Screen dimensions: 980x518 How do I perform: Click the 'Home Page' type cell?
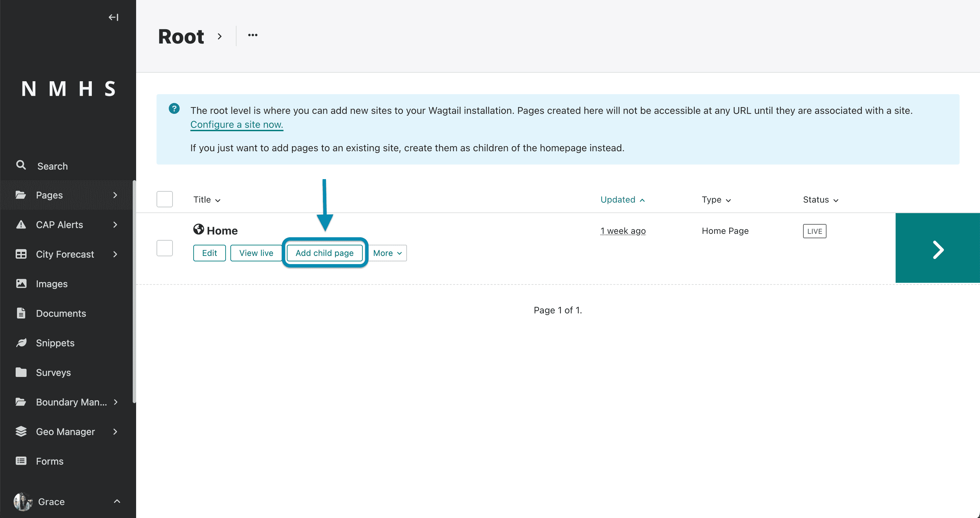[x=725, y=231]
